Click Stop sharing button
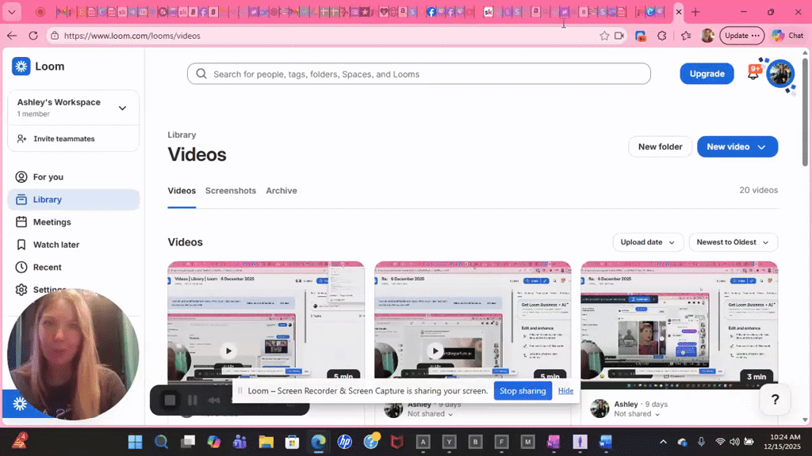812x456 pixels. tap(523, 391)
